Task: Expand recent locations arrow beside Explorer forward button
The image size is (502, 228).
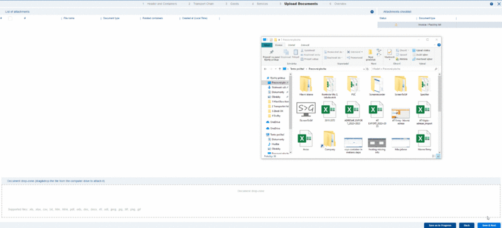Action: 275,69
